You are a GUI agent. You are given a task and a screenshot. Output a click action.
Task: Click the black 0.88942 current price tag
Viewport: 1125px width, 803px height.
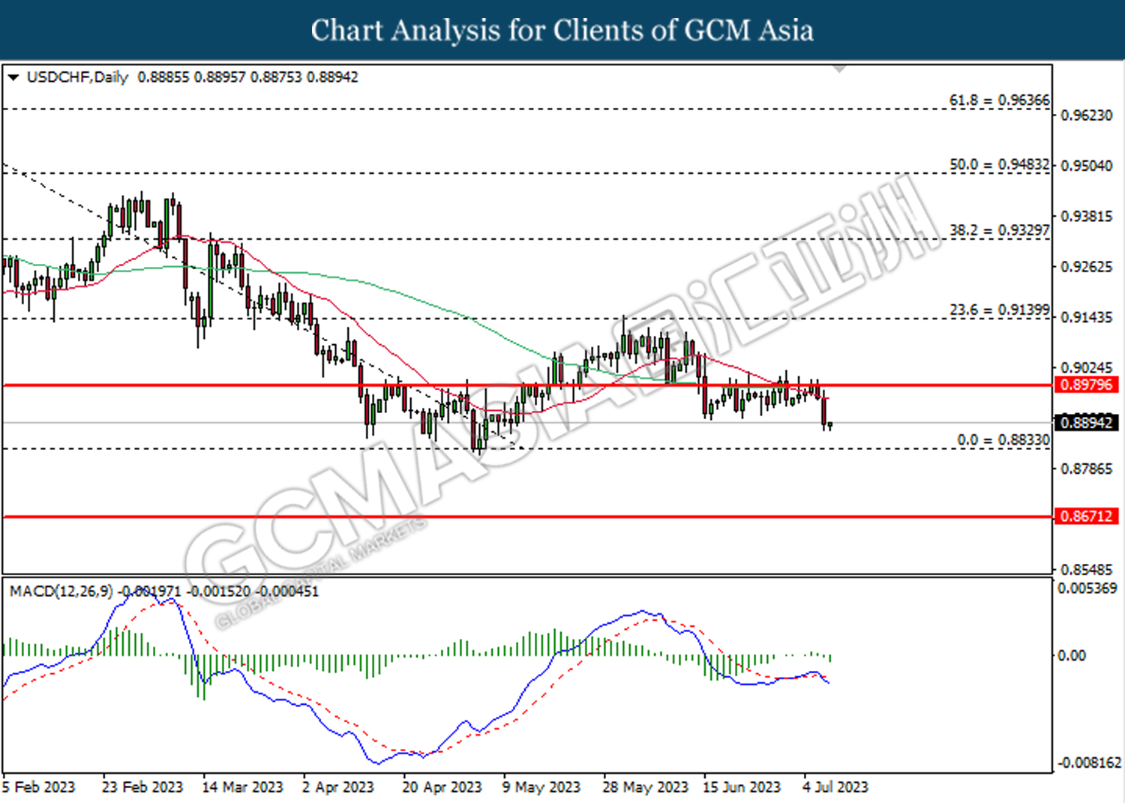click(1087, 423)
